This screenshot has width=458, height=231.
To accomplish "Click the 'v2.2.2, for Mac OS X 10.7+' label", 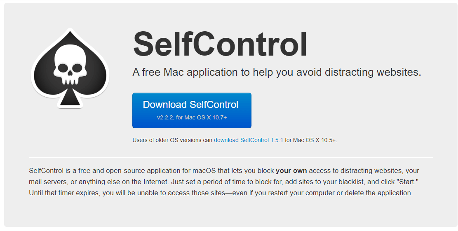I will (x=192, y=118).
